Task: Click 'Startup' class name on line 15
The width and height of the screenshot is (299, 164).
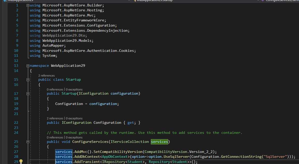Action: [73, 79]
